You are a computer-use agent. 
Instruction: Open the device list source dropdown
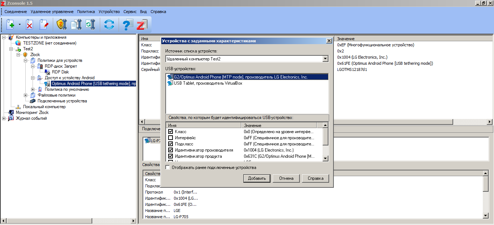click(x=325, y=59)
